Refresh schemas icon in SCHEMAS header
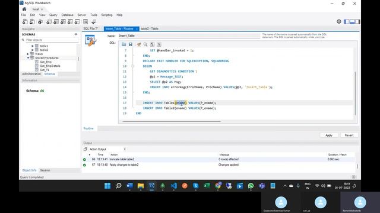380x213 pixels. [76, 34]
